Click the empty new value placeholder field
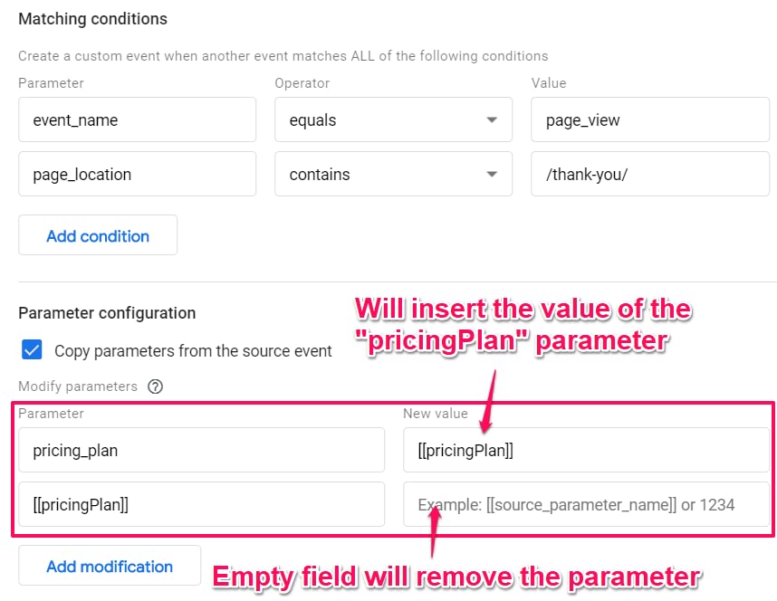 pos(586,504)
